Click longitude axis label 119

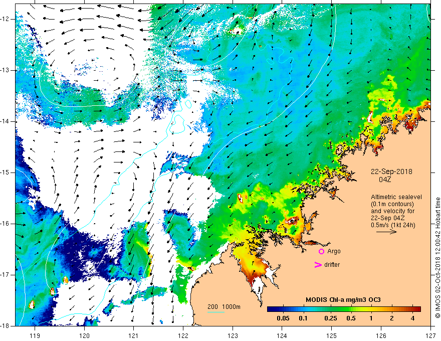(35, 335)
